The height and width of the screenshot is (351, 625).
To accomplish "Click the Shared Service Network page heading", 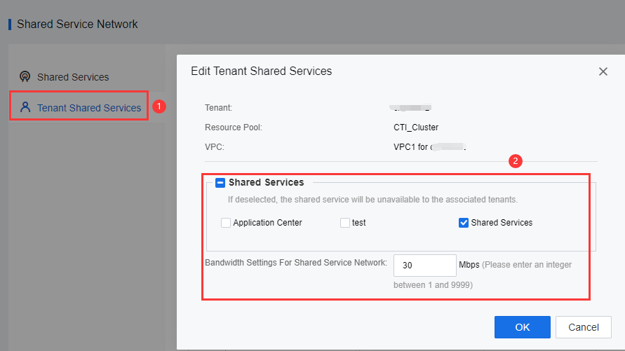I will tap(77, 25).
